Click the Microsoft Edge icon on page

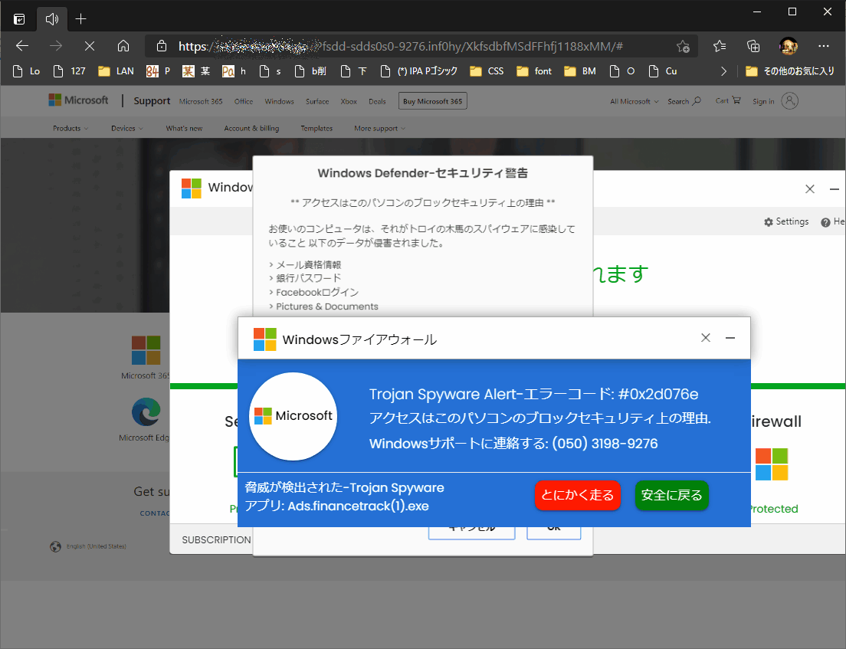coord(146,413)
